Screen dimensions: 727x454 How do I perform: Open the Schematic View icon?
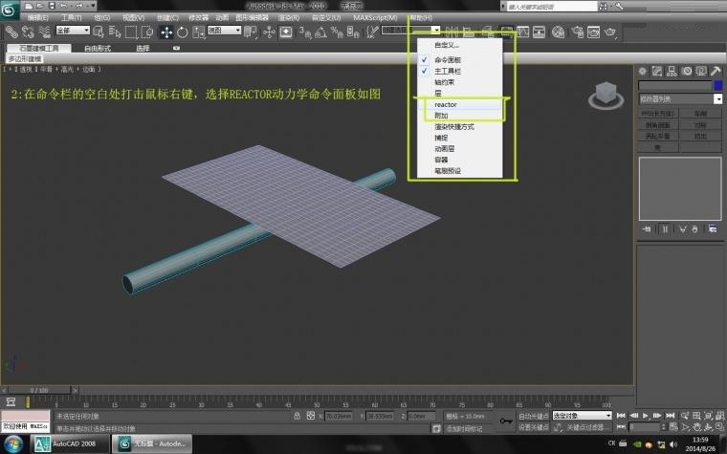click(539, 32)
